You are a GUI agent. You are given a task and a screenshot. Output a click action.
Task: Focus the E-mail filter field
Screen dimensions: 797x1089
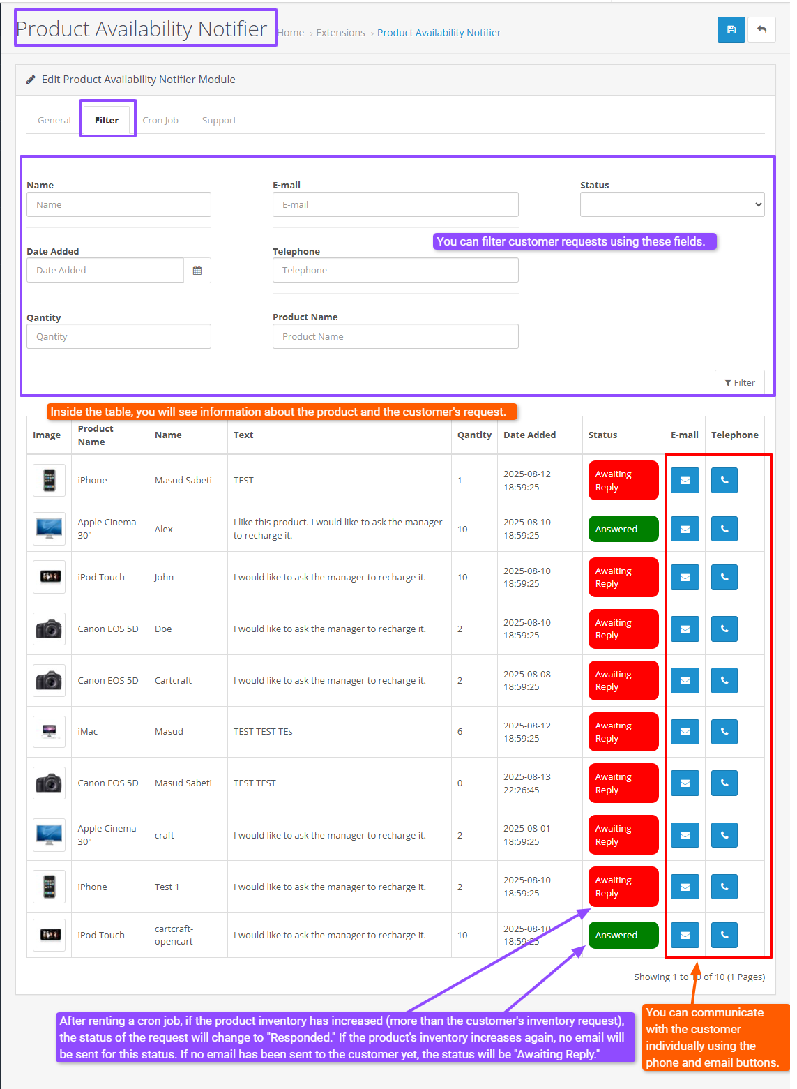pyautogui.click(x=395, y=205)
